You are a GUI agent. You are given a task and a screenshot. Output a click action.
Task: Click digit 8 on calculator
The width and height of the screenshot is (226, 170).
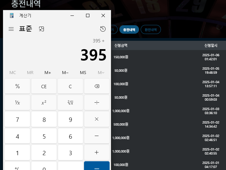pyautogui.click(x=44, y=119)
